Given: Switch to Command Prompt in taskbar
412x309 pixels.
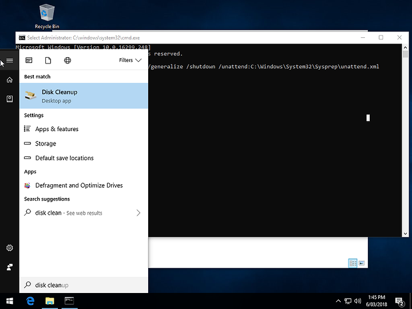Looking at the screenshot, I should (x=69, y=301).
